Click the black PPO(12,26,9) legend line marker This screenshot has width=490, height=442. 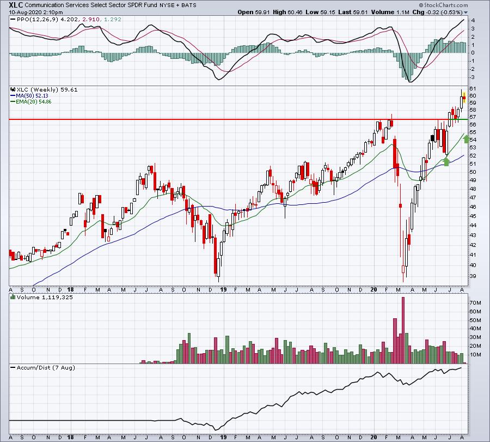click(13, 20)
